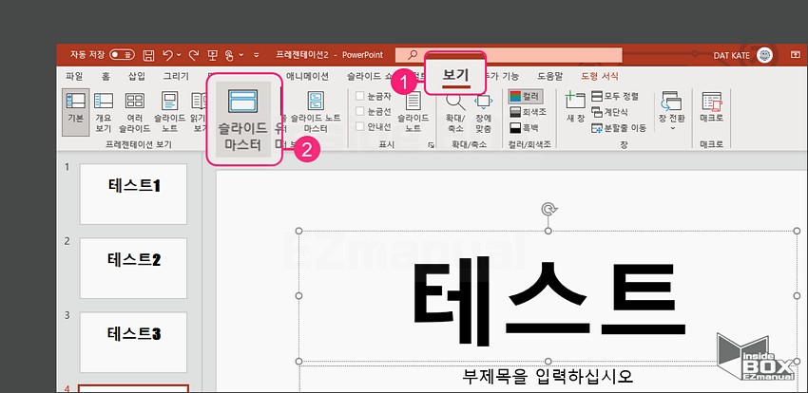The image size is (808, 393).
Task: Open 슬라이드 노트 마스터 view
Action: pos(316,112)
